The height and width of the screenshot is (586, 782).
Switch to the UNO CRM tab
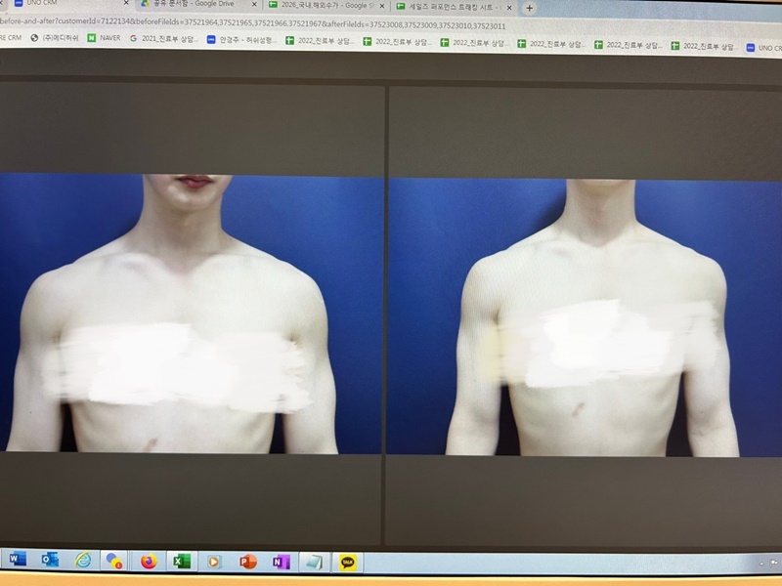(x=67, y=3)
